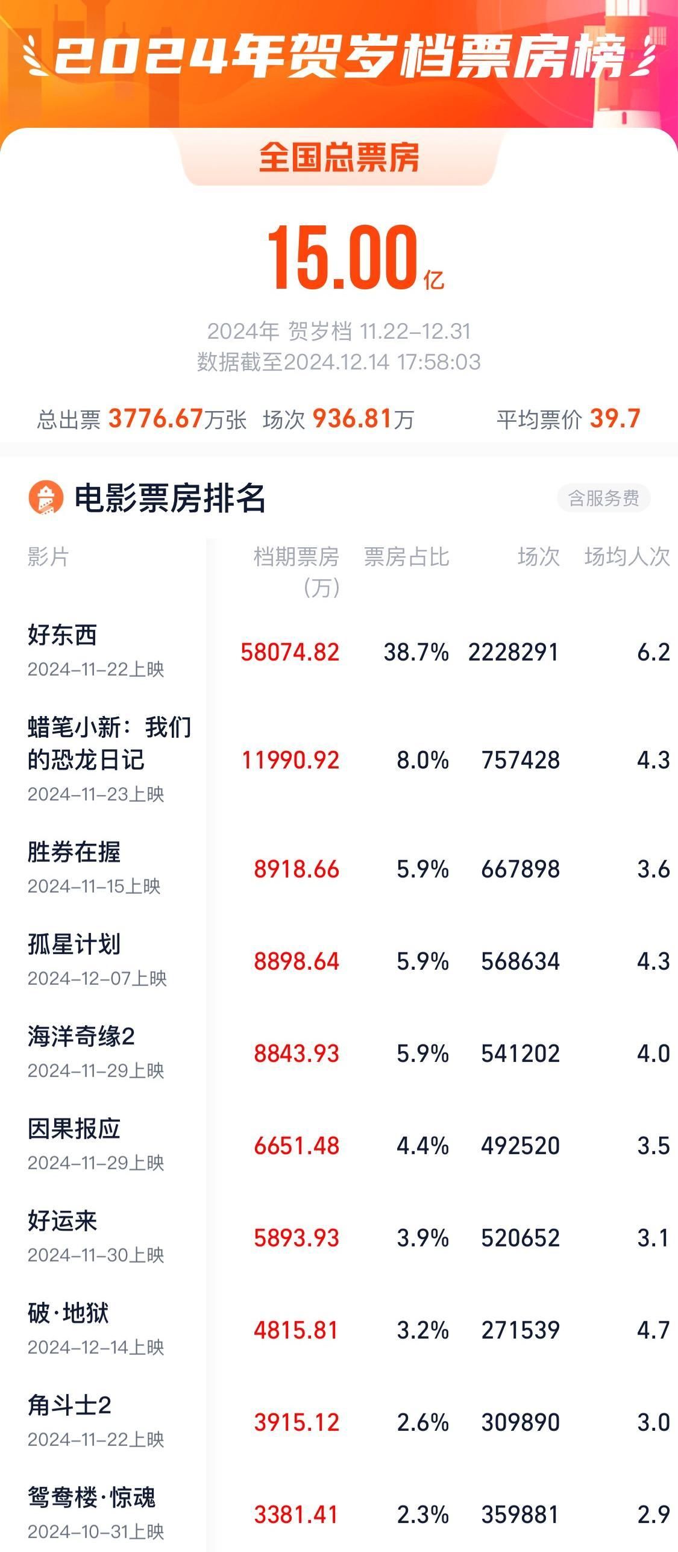
Task: Click the 15.00亿 total box office figure
Action: (x=354, y=257)
